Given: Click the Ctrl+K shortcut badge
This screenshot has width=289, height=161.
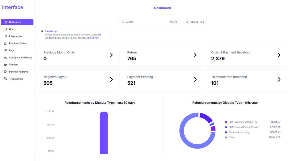Looking at the screenshot, I should tap(173, 22).
